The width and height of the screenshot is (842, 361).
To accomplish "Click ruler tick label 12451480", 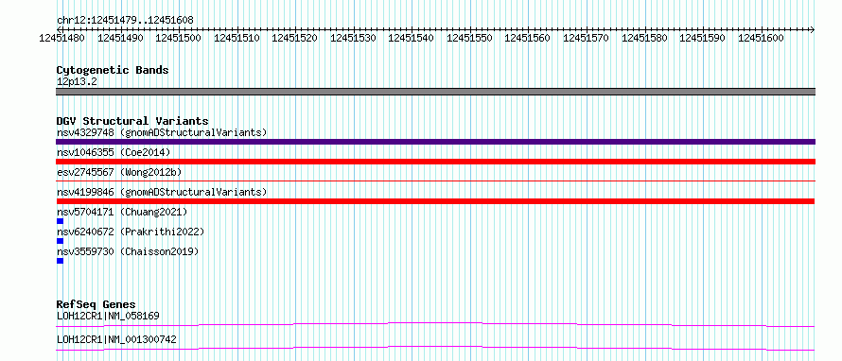I will (61, 38).
